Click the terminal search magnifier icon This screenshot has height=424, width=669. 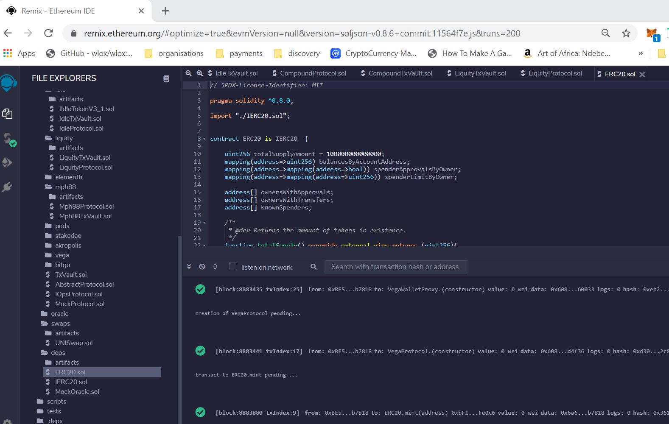(x=314, y=267)
